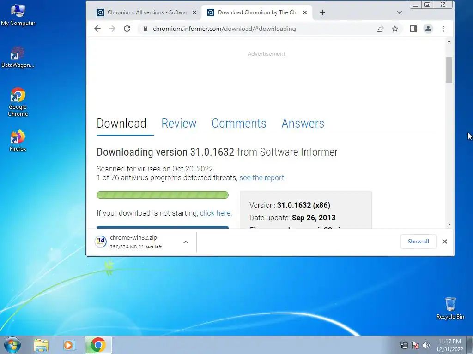Image resolution: width=473 pixels, height=354 pixels.
Task: Open a new tab with plus button
Action: [322, 12]
